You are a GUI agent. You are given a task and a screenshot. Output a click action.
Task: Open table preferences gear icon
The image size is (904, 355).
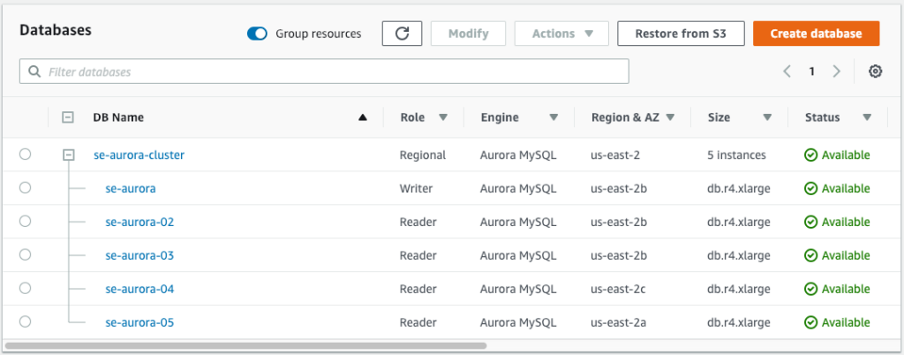(x=875, y=72)
